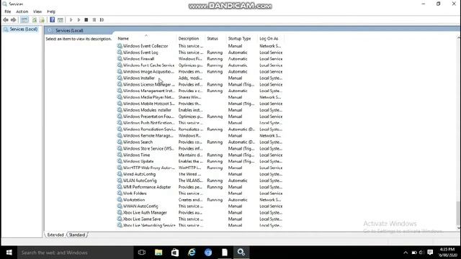Open the Store app from the taskbar
Image resolution: width=461 pixels, height=259 pixels.
pos(175,253)
